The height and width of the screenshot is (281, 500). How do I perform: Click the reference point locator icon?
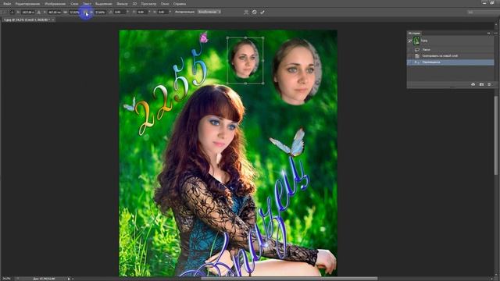[x=12, y=12]
